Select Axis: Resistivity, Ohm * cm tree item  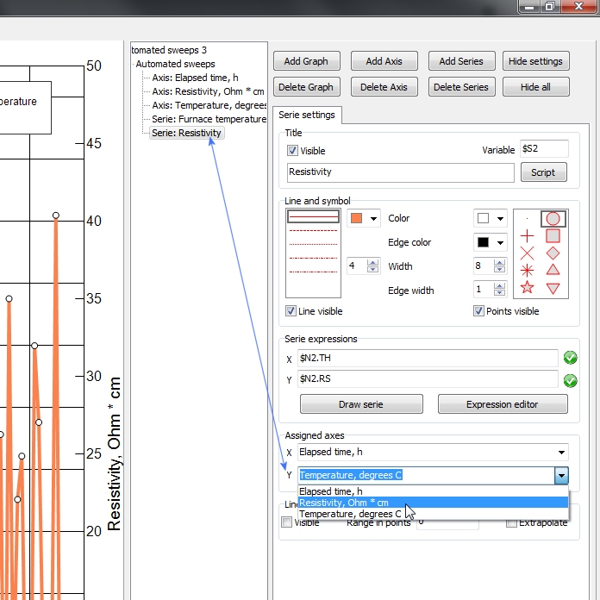pos(208,91)
